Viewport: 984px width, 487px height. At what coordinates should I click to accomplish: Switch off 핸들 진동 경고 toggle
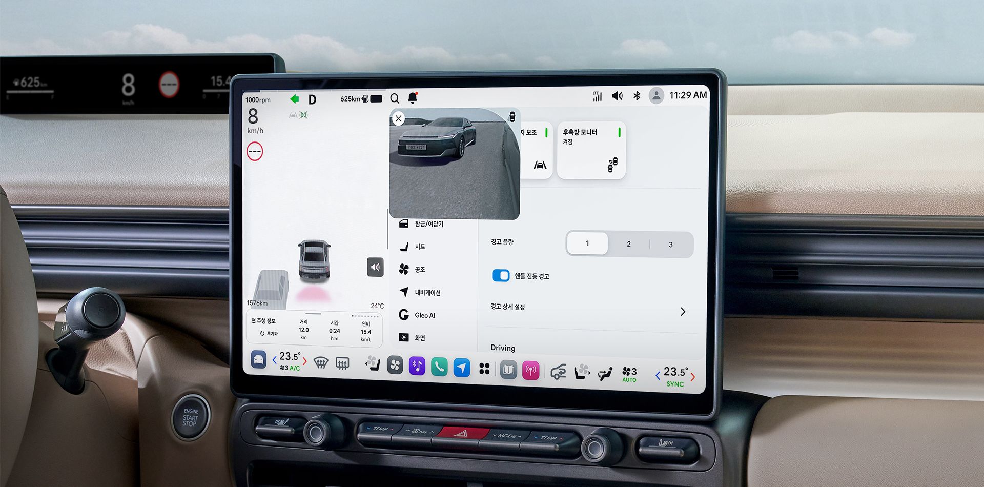click(501, 276)
